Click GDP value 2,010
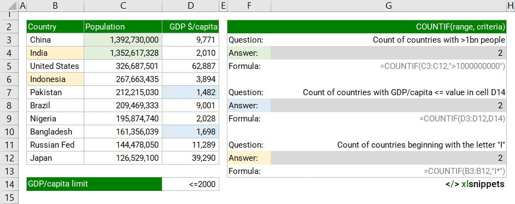 point(190,53)
